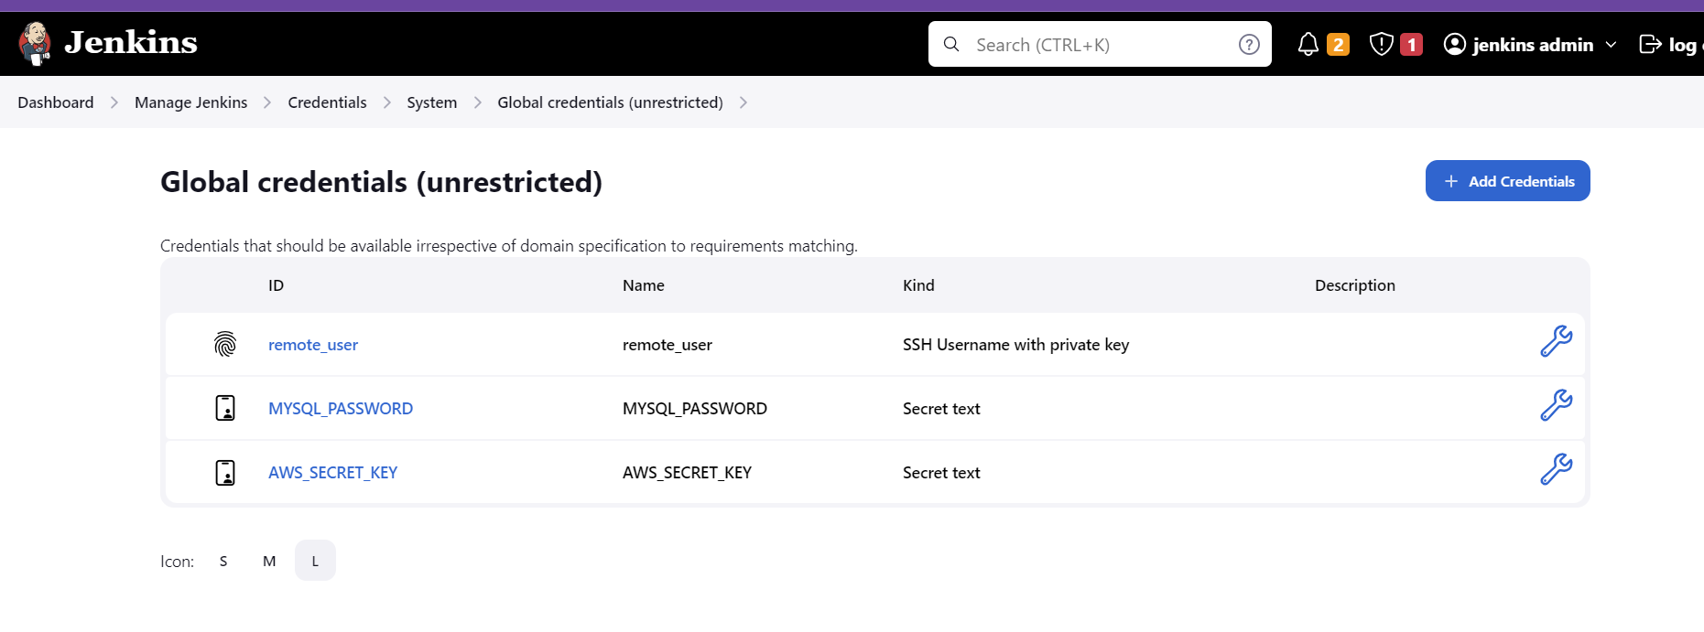The width and height of the screenshot is (1704, 632).
Task: Open notifications bell icon
Action: tap(1308, 44)
